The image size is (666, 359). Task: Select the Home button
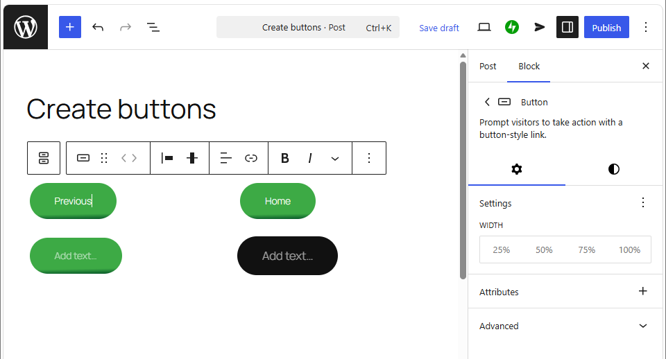tap(277, 201)
